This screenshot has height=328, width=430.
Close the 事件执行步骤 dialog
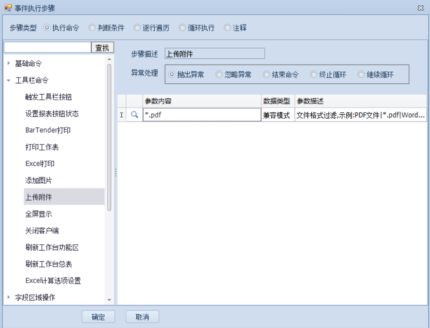coord(420,8)
